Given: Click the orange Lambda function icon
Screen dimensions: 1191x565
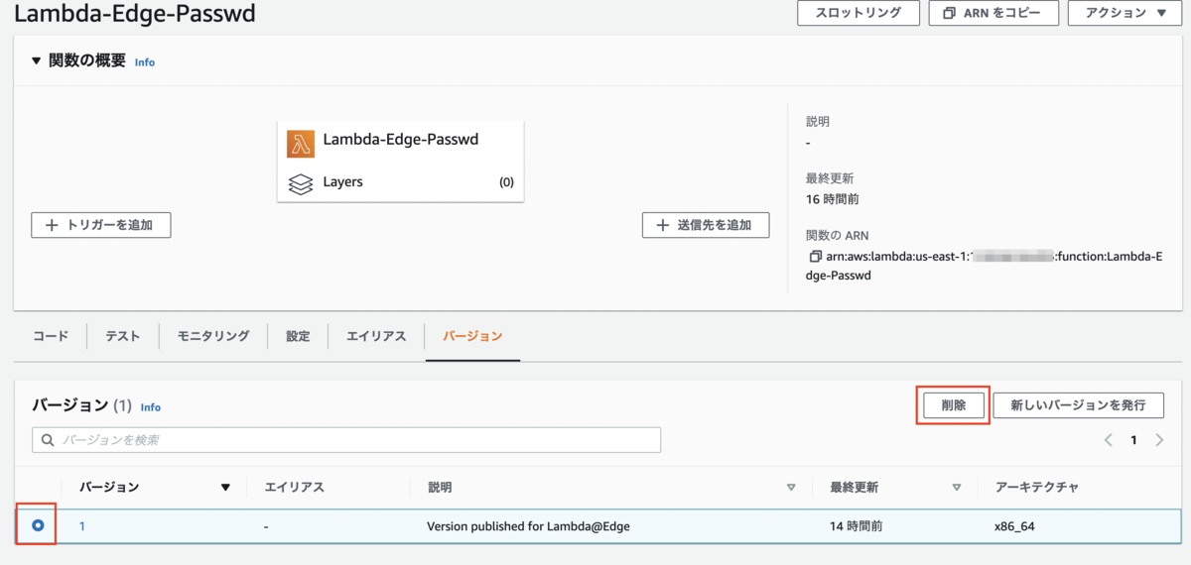Looking at the screenshot, I should pyautogui.click(x=301, y=144).
